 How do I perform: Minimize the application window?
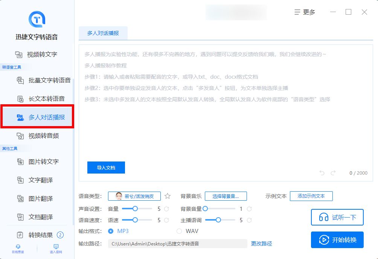point(333,12)
